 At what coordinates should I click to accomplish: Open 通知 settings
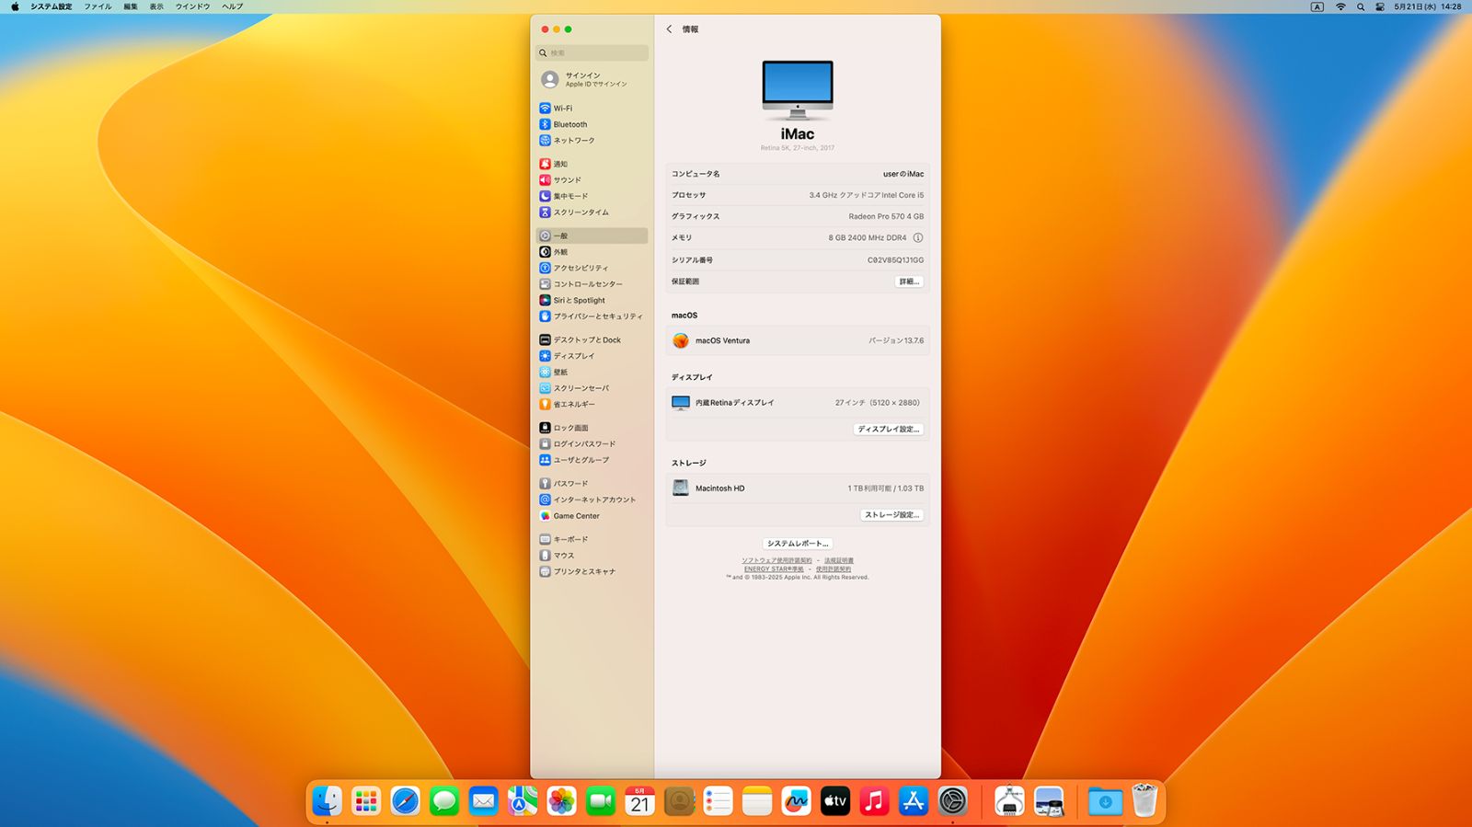[x=592, y=164]
